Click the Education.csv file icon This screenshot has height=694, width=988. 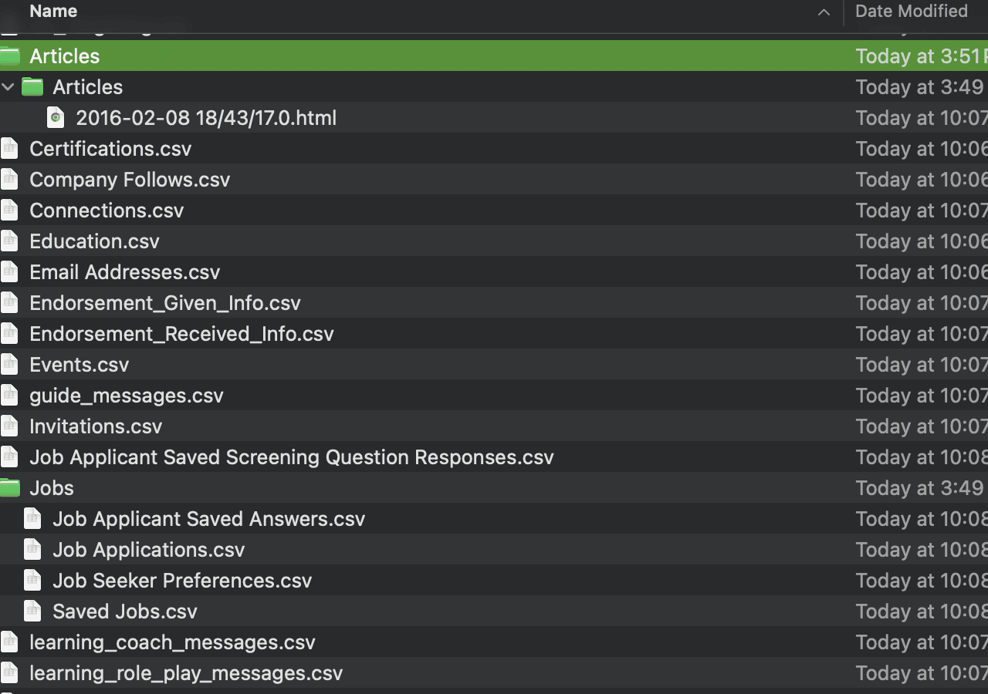coord(9,241)
